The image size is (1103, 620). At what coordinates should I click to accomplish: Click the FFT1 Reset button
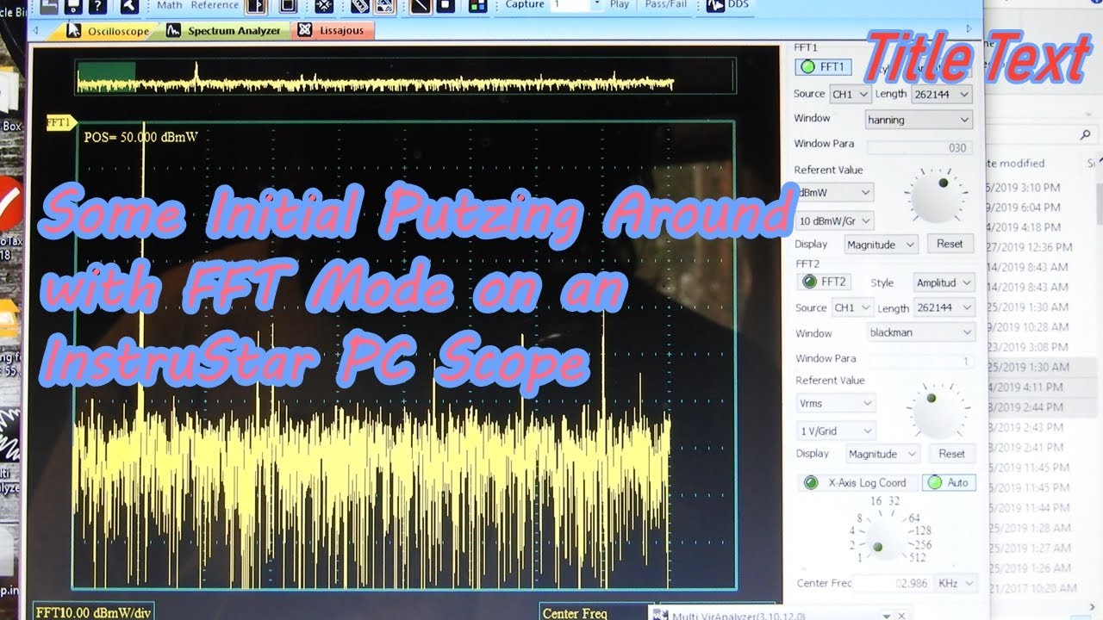[x=950, y=244]
